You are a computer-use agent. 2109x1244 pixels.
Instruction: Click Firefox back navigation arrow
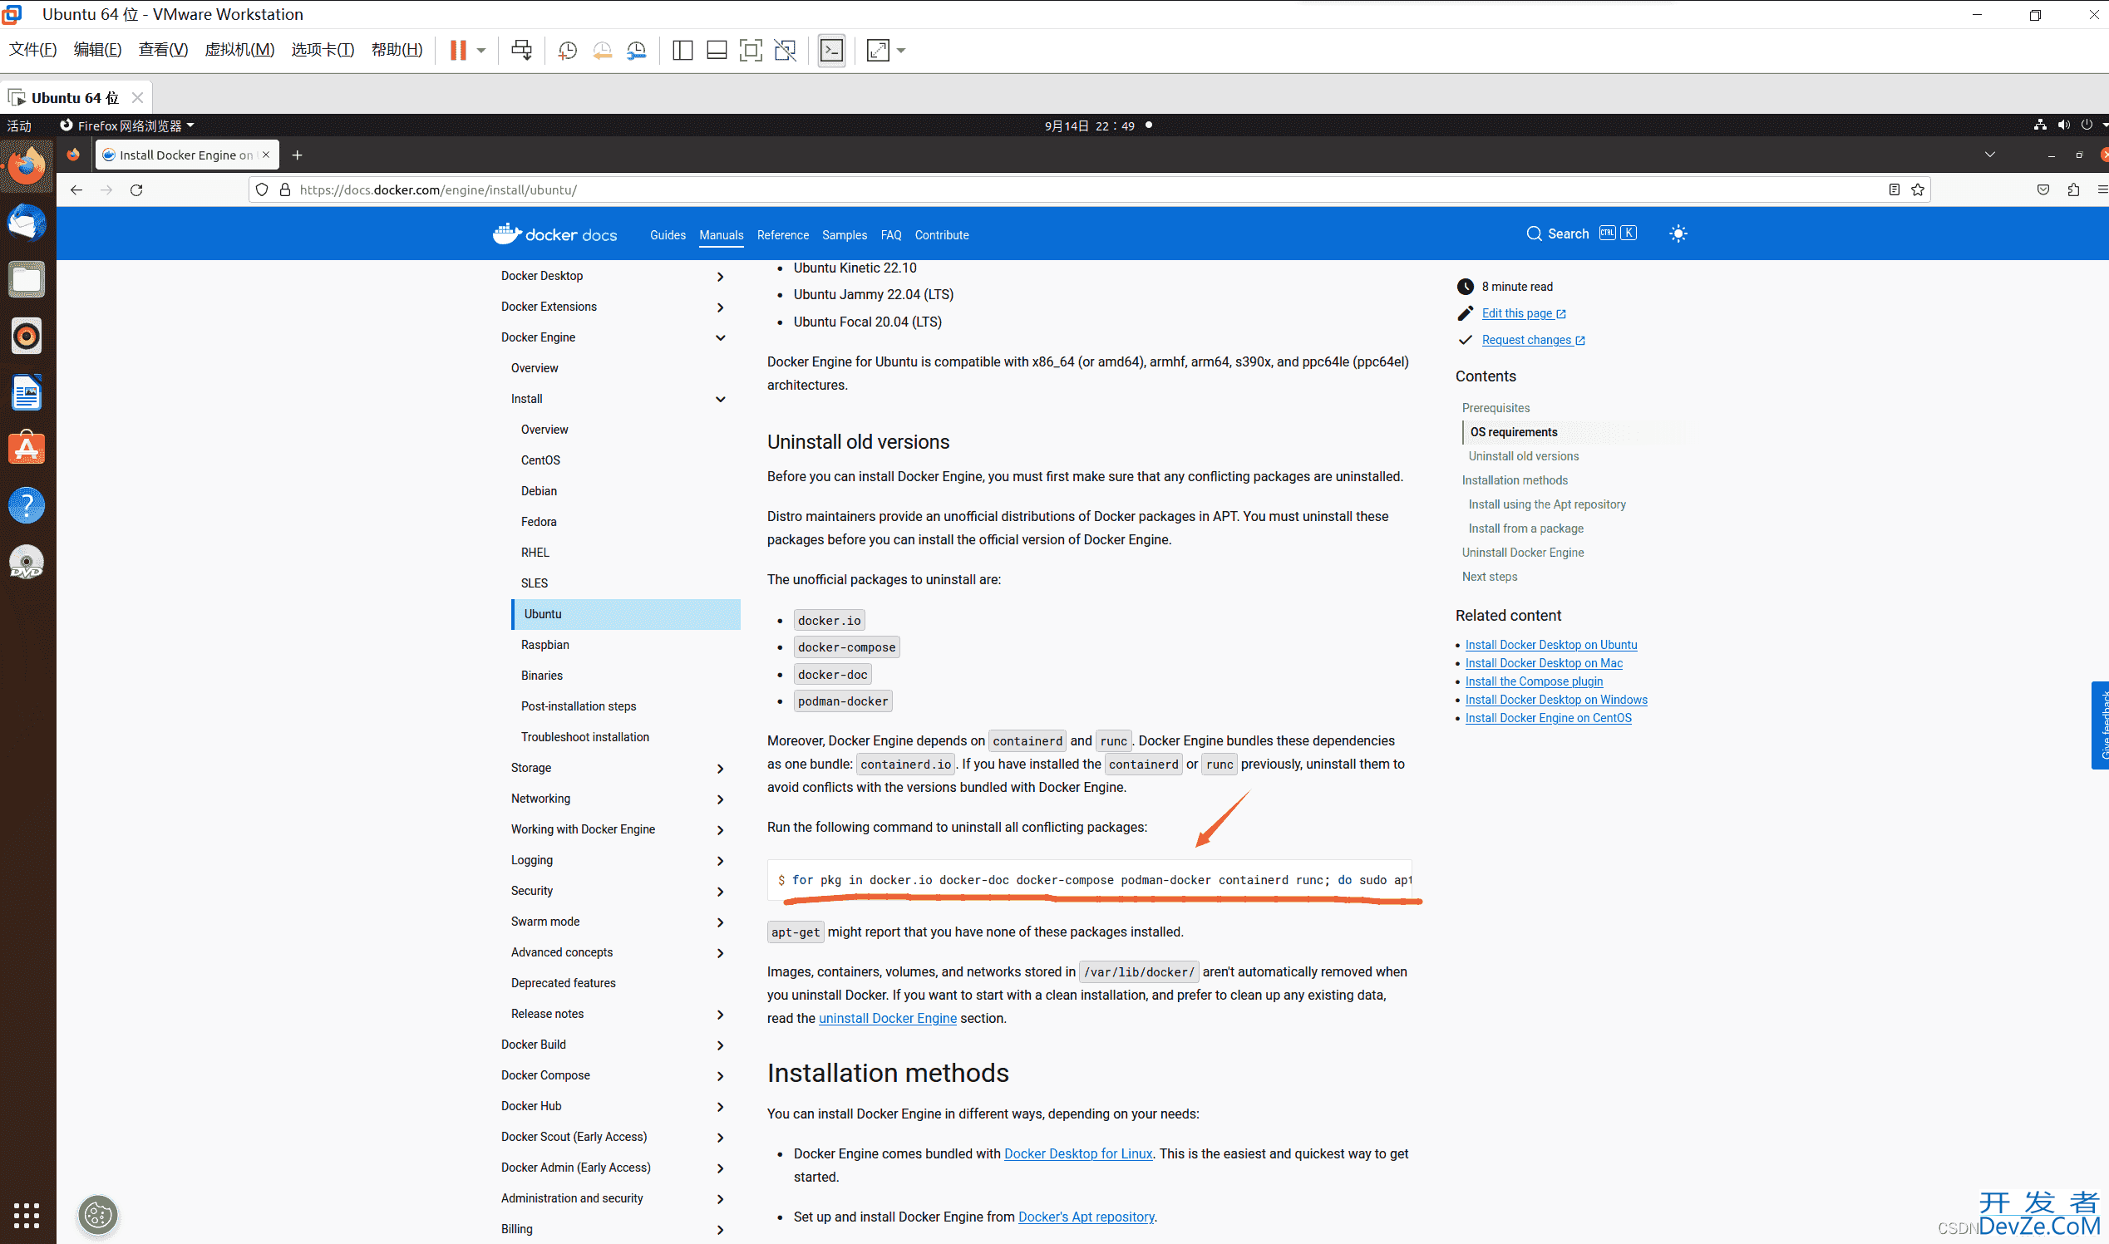point(76,190)
